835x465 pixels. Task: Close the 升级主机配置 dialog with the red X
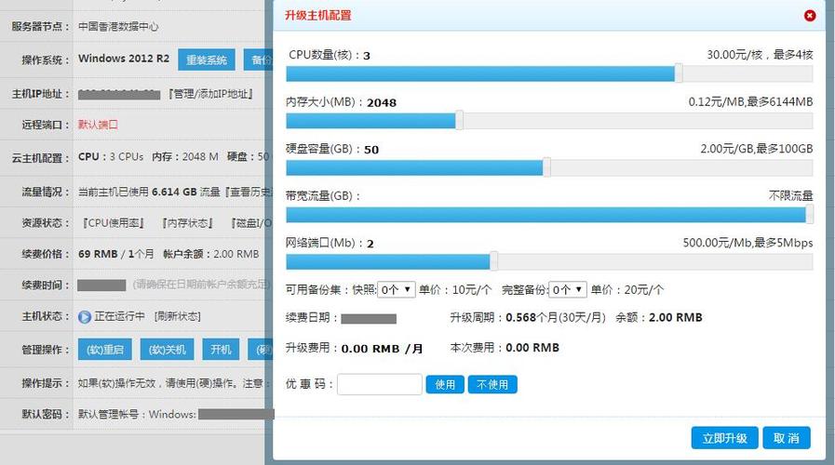pos(810,16)
